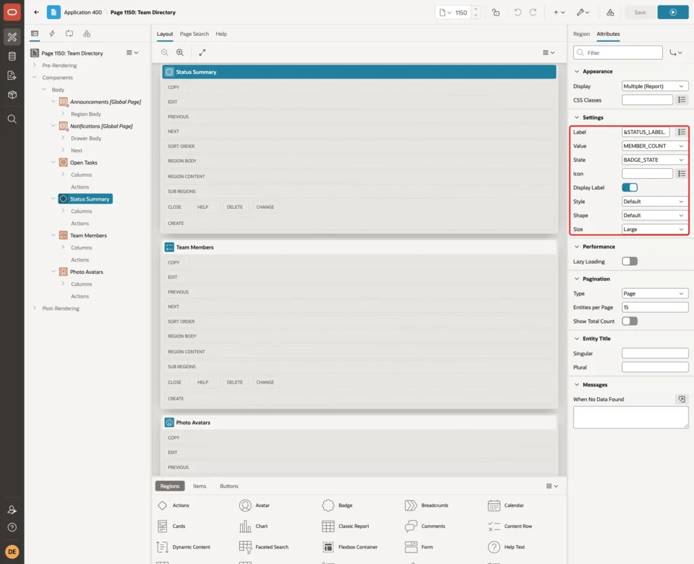Click the Redo icon
The image size is (694, 564).
(x=533, y=12)
